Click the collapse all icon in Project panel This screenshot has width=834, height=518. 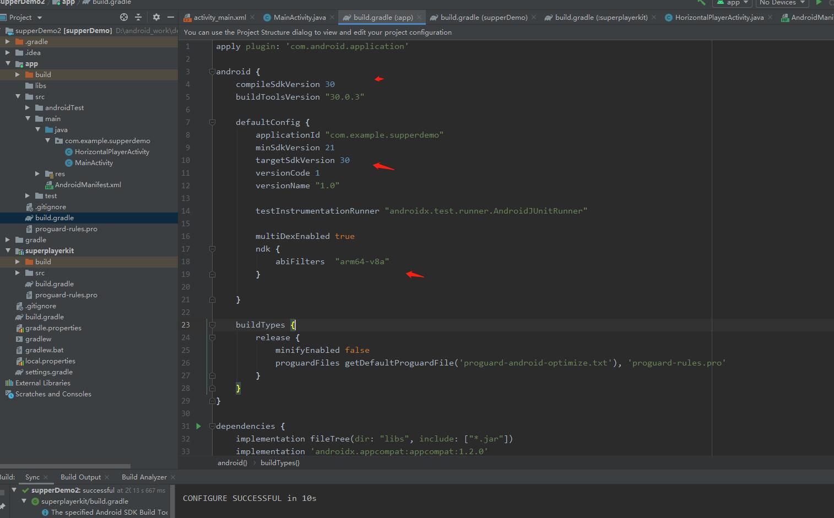click(138, 17)
